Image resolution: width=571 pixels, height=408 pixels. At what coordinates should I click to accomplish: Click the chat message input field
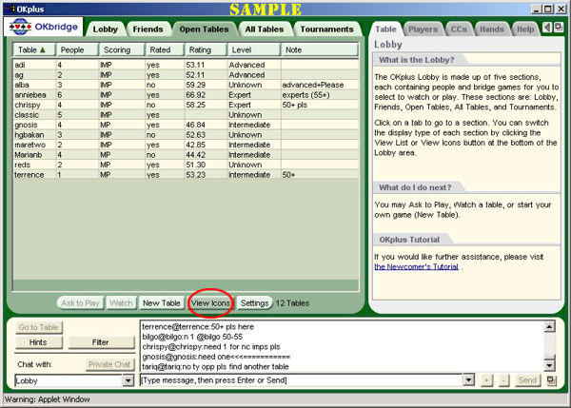[x=302, y=380]
